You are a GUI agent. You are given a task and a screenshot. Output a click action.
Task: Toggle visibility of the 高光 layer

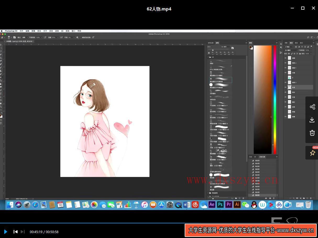[x=286, y=92]
